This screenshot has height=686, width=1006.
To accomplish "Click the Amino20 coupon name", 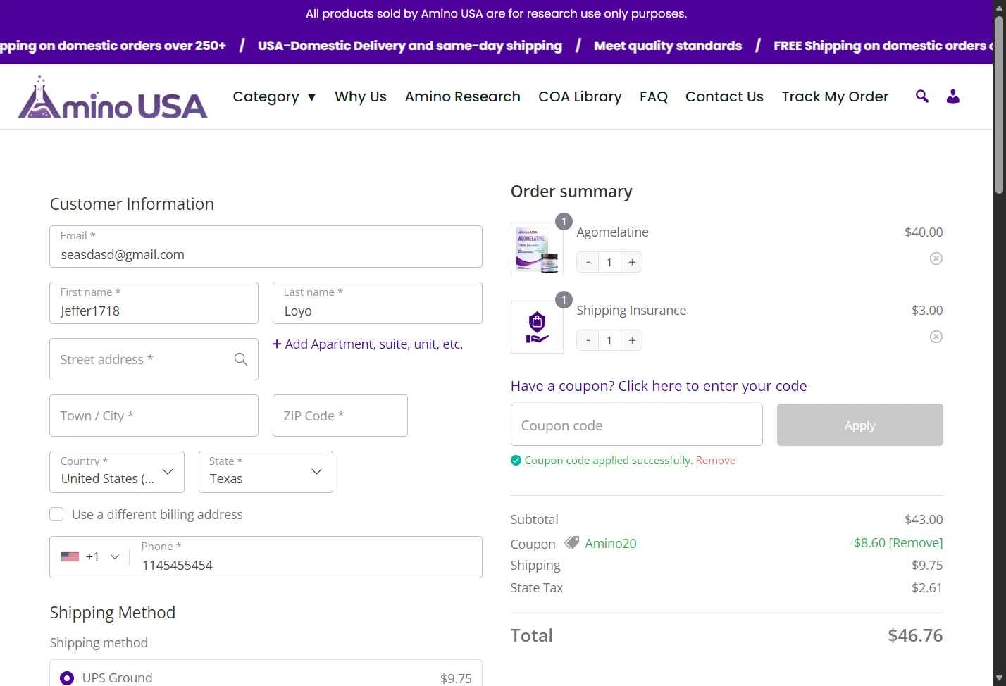I will coord(610,543).
